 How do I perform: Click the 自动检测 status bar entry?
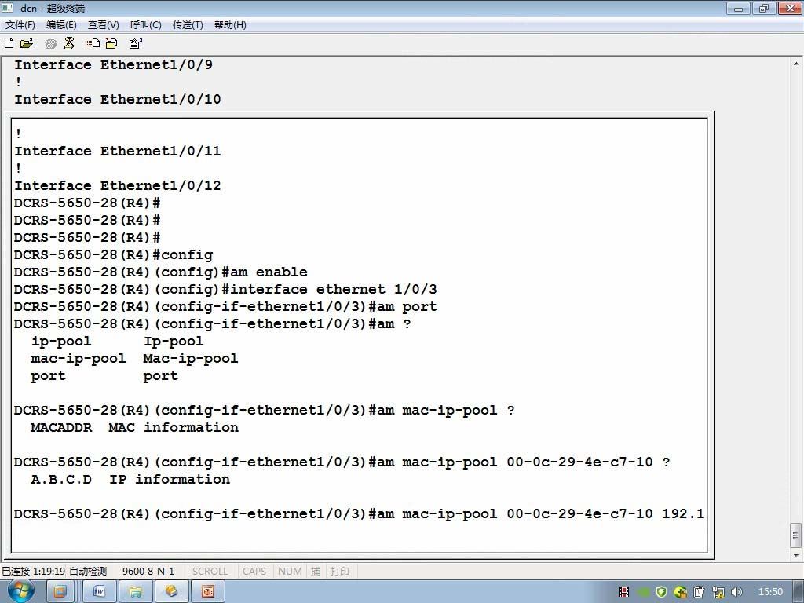(88, 572)
